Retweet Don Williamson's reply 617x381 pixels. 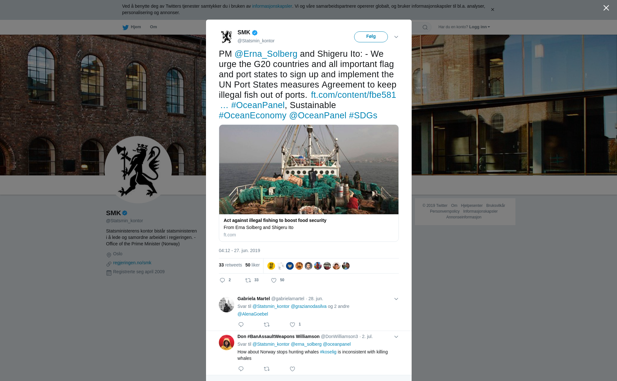tap(267, 369)
